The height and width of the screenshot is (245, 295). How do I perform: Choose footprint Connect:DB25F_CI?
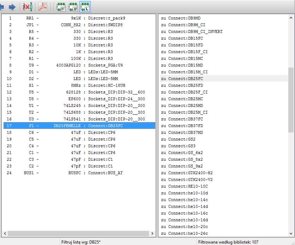click(x=224, y=92)
